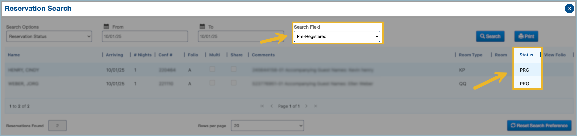
Task: Toggle Multi checkbox for first reservation
Action: 212,69
